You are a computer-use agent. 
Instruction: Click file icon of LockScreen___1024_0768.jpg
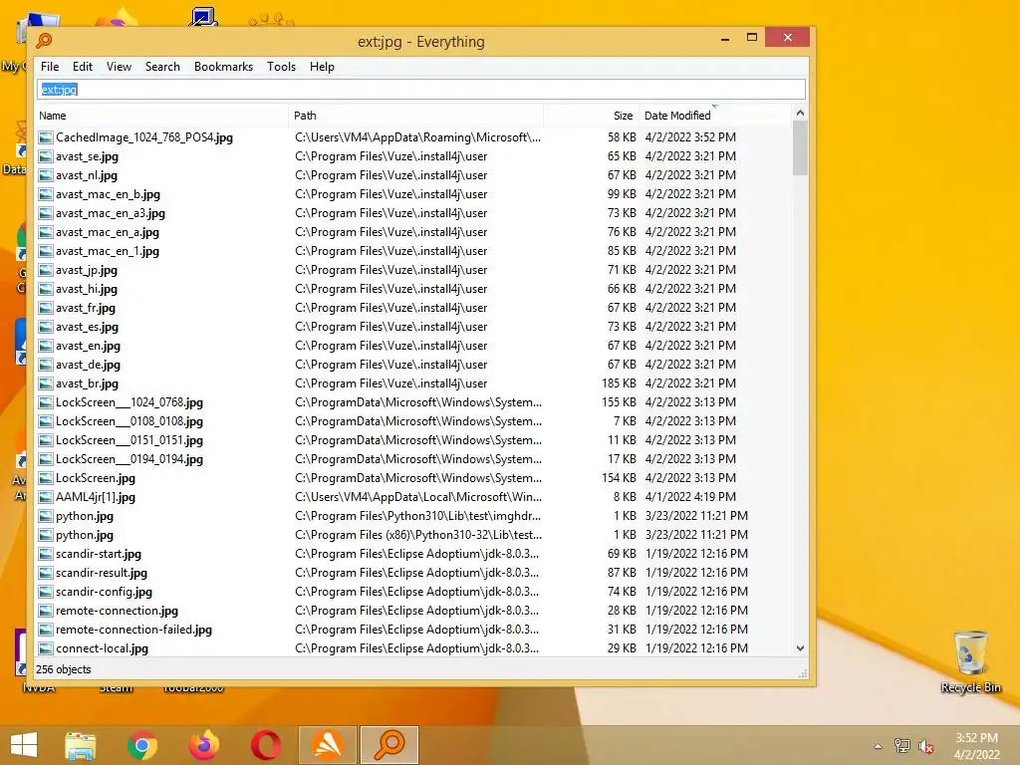[45, 402]
